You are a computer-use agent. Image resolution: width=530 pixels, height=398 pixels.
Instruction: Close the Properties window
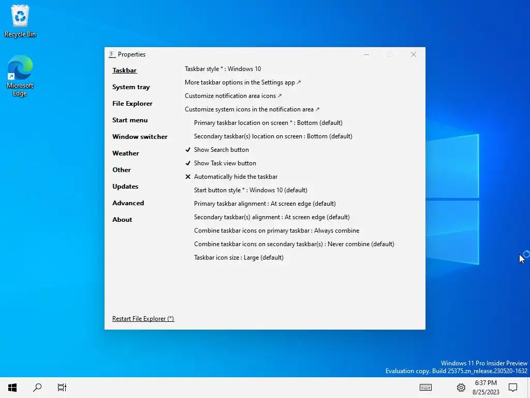tap(413, 54)
